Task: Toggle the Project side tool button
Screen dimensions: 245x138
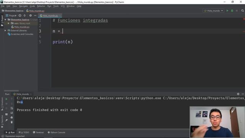Action: (2, 21)
